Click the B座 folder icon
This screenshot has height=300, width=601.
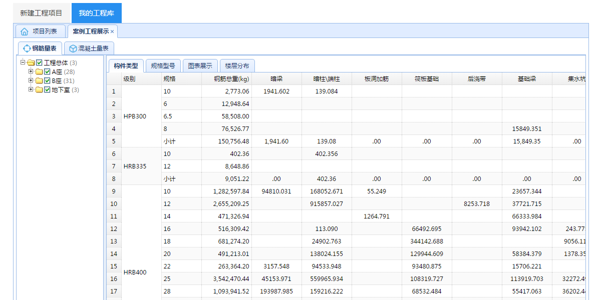click(39, 81)
